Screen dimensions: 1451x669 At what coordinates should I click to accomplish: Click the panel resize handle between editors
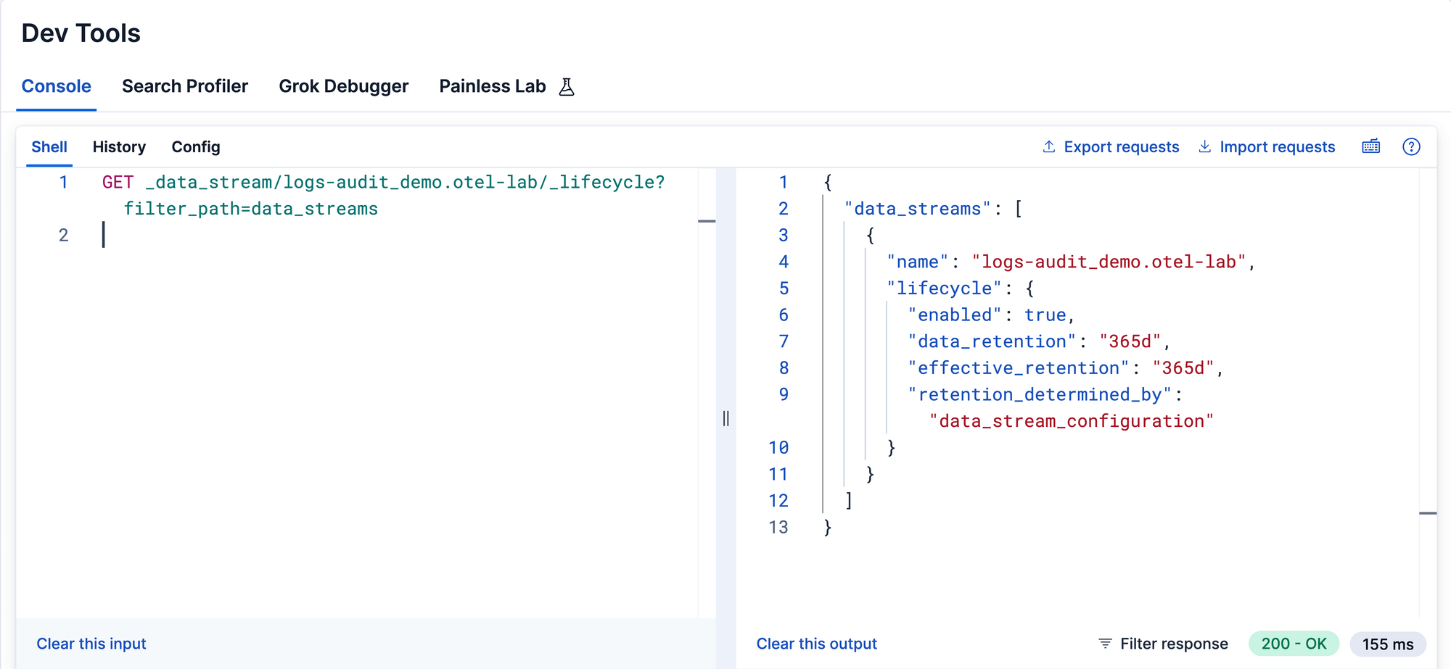tap(725, 418)
